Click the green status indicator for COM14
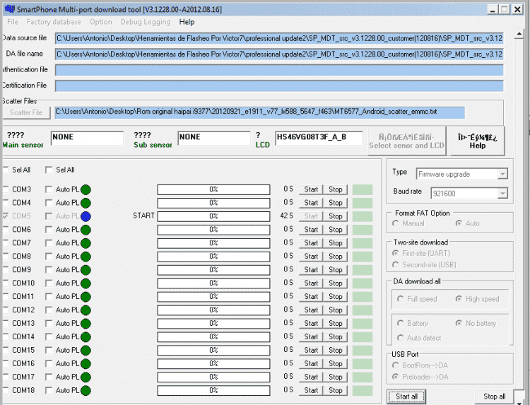Screen dimensions: 530x405 tap(86, 337)
